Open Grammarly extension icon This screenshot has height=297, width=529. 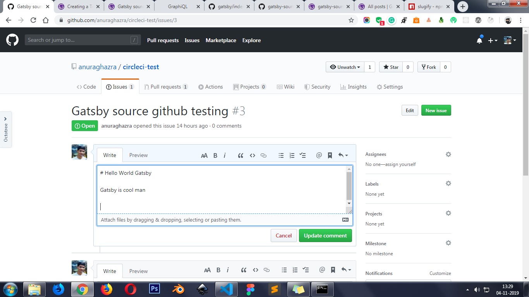[392, 20]
